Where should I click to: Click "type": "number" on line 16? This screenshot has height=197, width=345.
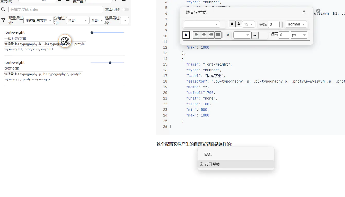coord(204,70)
